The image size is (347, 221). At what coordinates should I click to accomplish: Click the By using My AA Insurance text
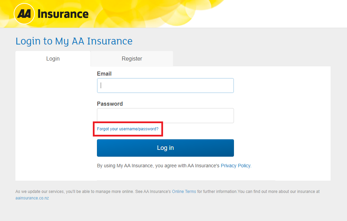[158, 166]
